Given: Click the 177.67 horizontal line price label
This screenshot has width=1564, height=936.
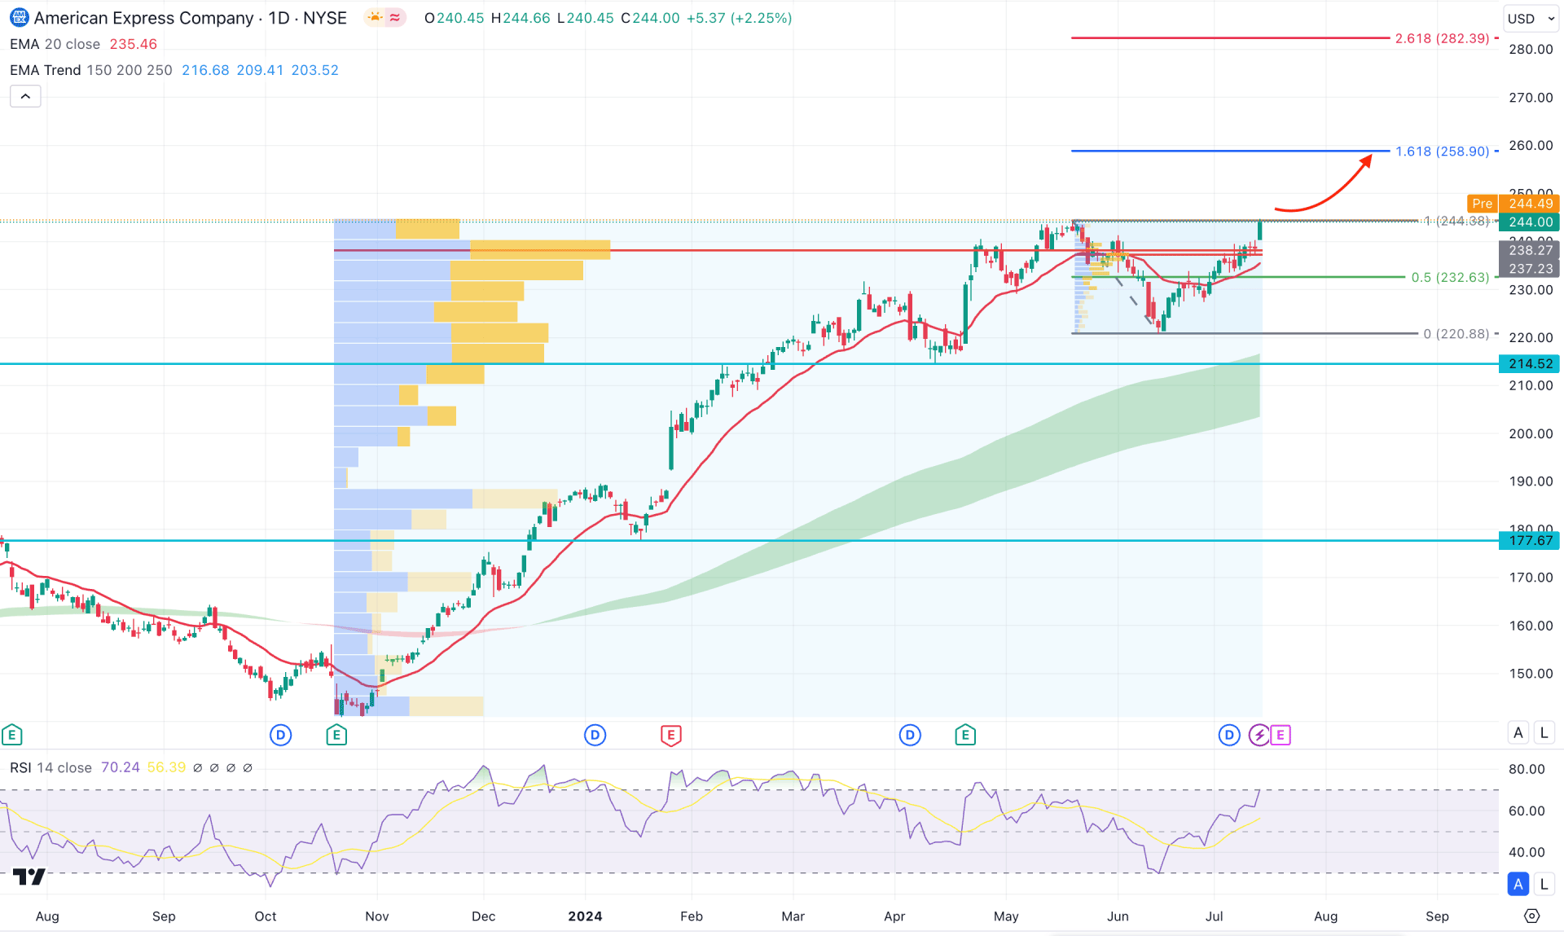Looking at the screenshot, I should [x=1529, y=540].
